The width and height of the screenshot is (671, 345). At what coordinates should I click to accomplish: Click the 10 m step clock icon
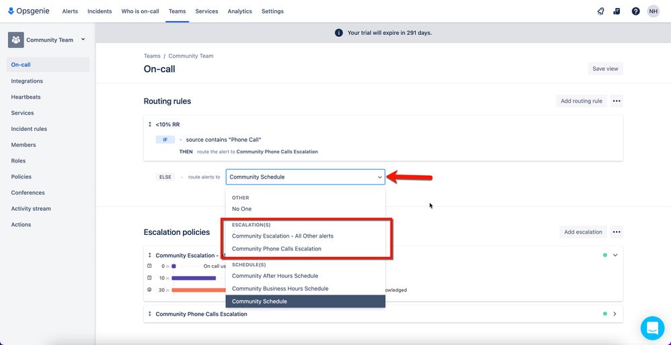point(149,278)
